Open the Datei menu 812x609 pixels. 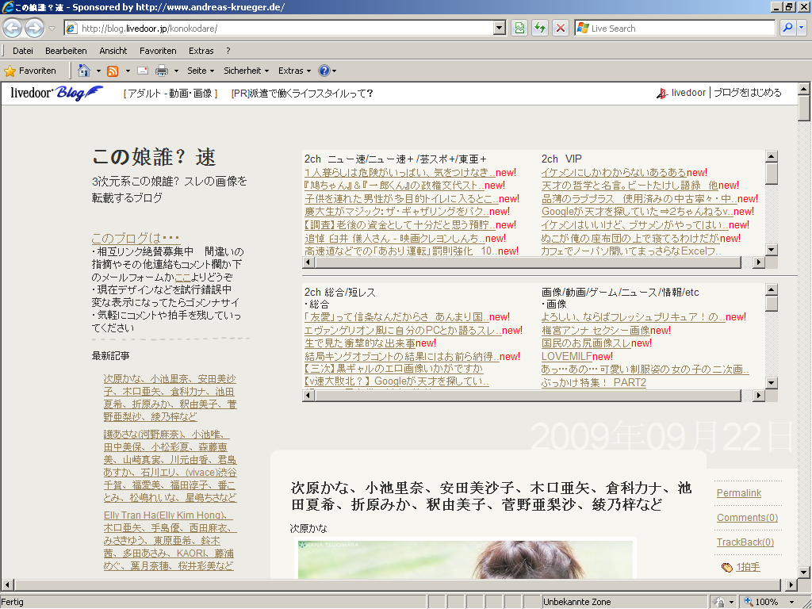(x=23, y=51)
